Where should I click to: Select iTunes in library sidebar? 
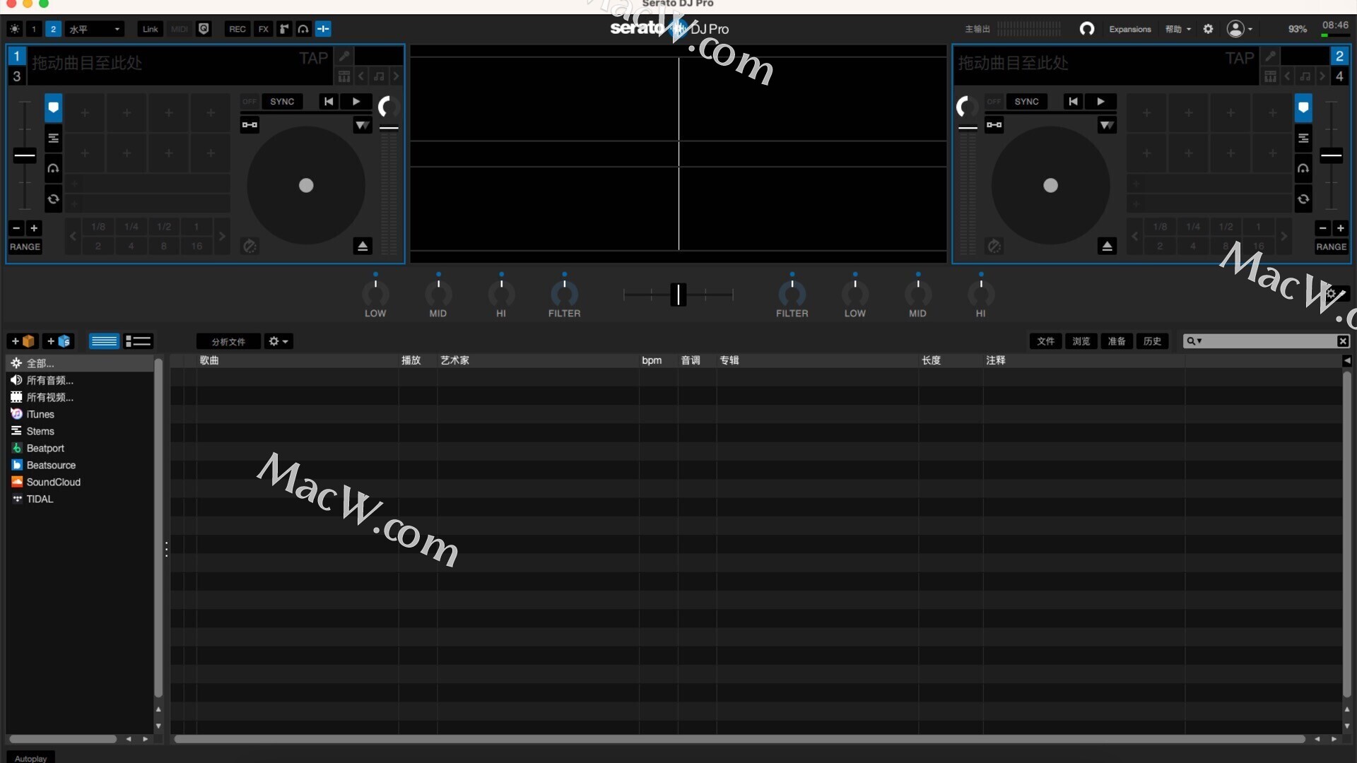[40, 414]
